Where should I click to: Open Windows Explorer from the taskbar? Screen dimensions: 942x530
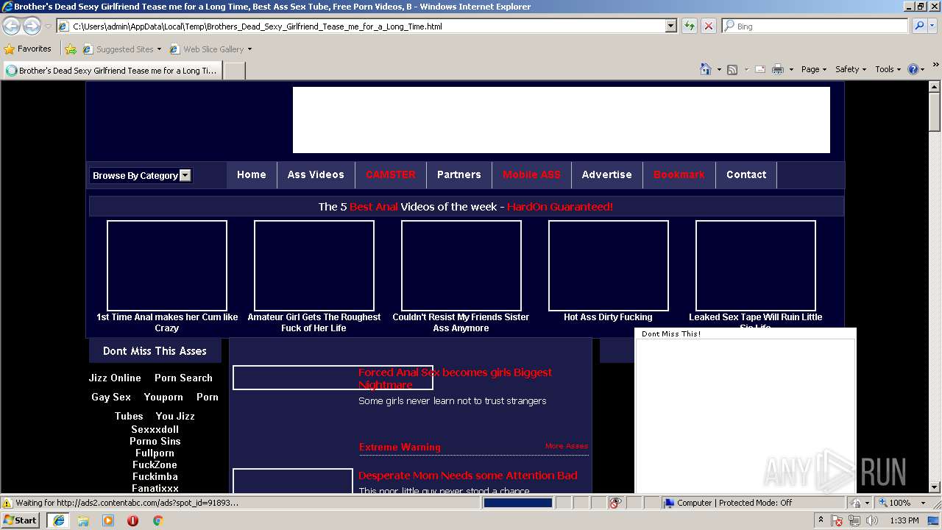(x=83, y=520)
